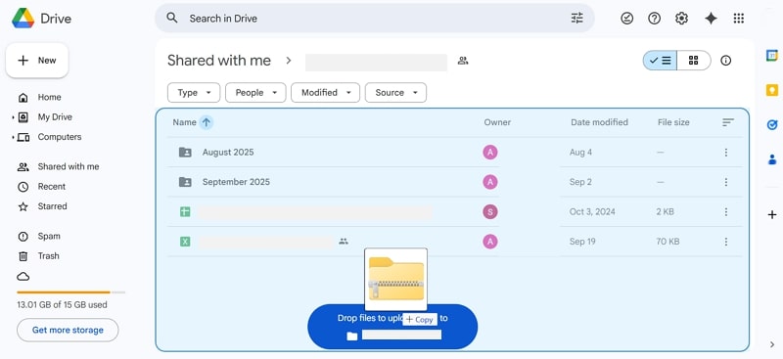The height and width of the screenshot is (359, 783).
Task: Switch to grid layout view
Action: pos(694,61)
